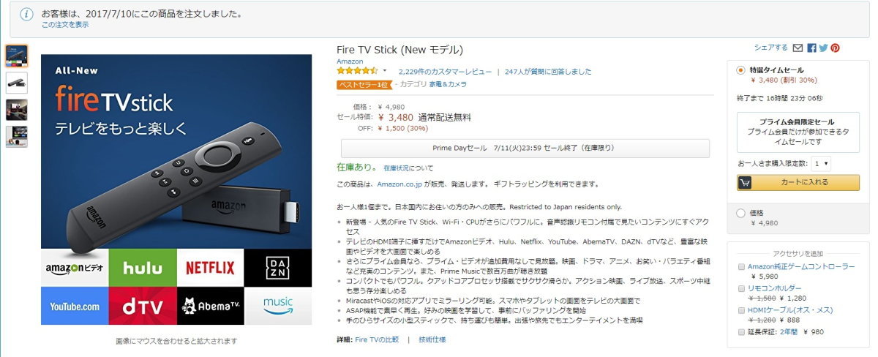Share on Pinterest icon

pos(835,48)
